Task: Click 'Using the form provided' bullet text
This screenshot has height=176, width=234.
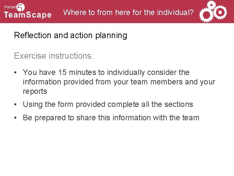Action: [108, 105]
